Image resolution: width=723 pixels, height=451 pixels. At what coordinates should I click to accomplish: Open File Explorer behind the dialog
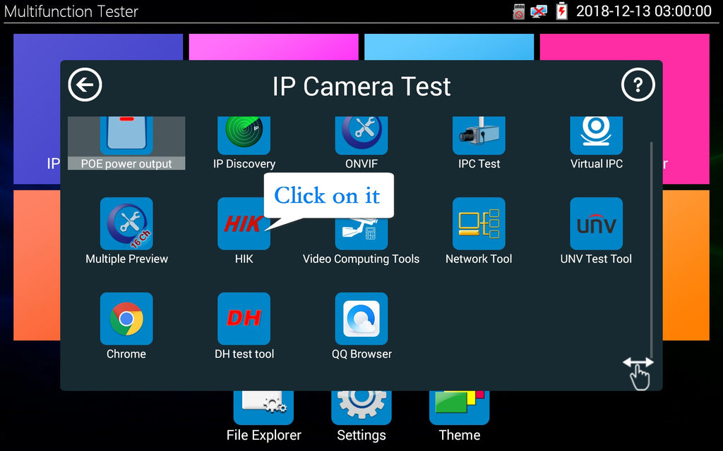coord(263,416)
